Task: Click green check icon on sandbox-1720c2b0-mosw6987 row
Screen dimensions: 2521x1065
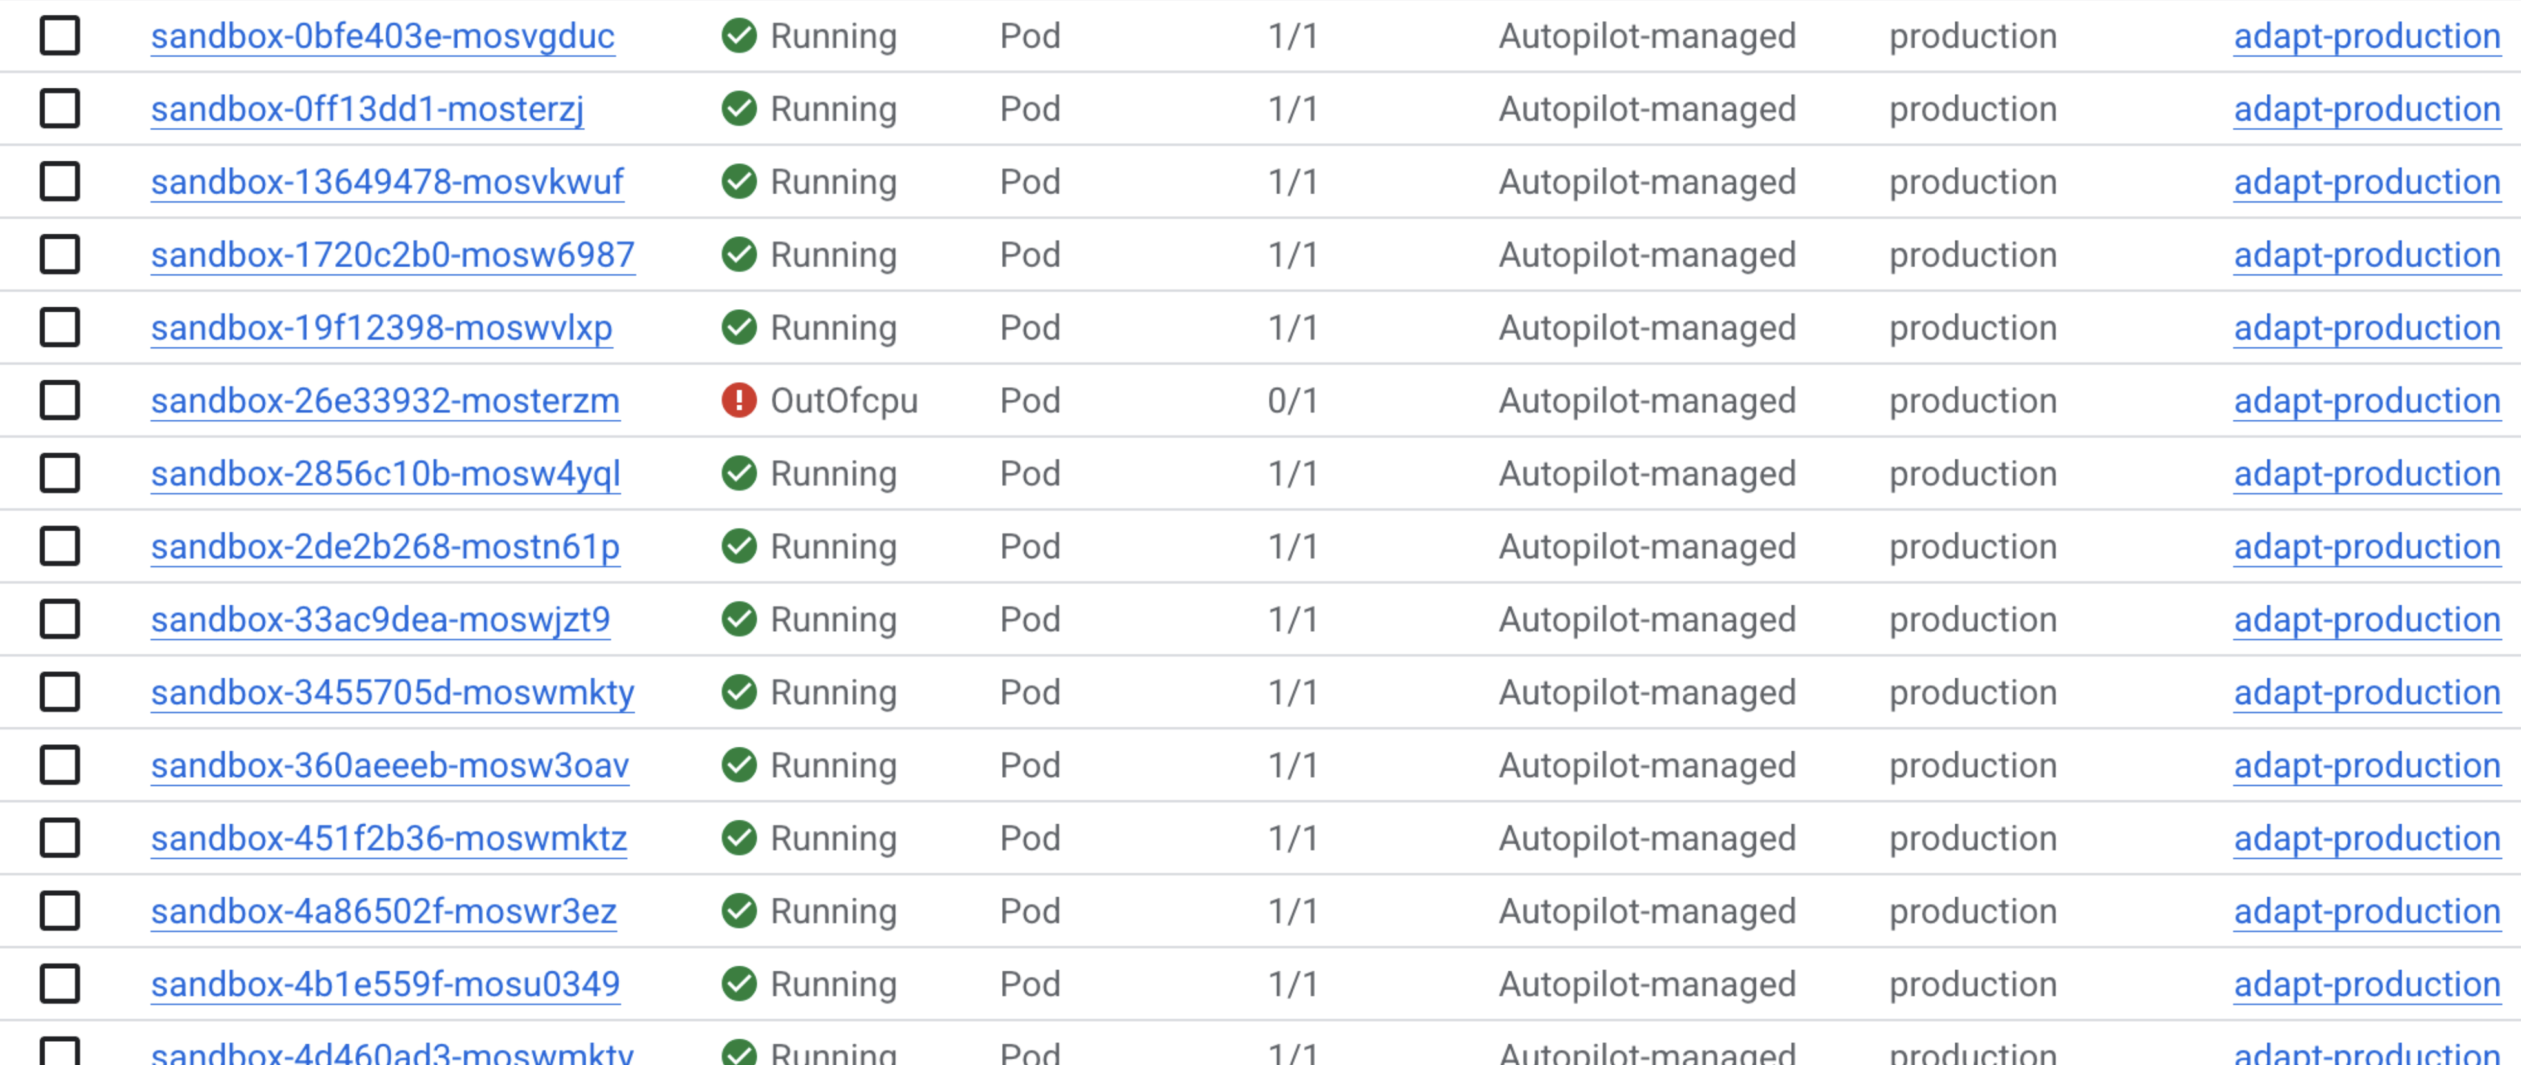Action: 739,254
